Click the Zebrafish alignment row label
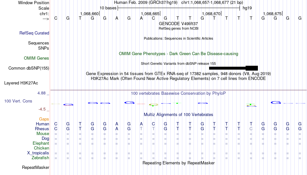This screenshot has height=175, width=307. [40, 158]
